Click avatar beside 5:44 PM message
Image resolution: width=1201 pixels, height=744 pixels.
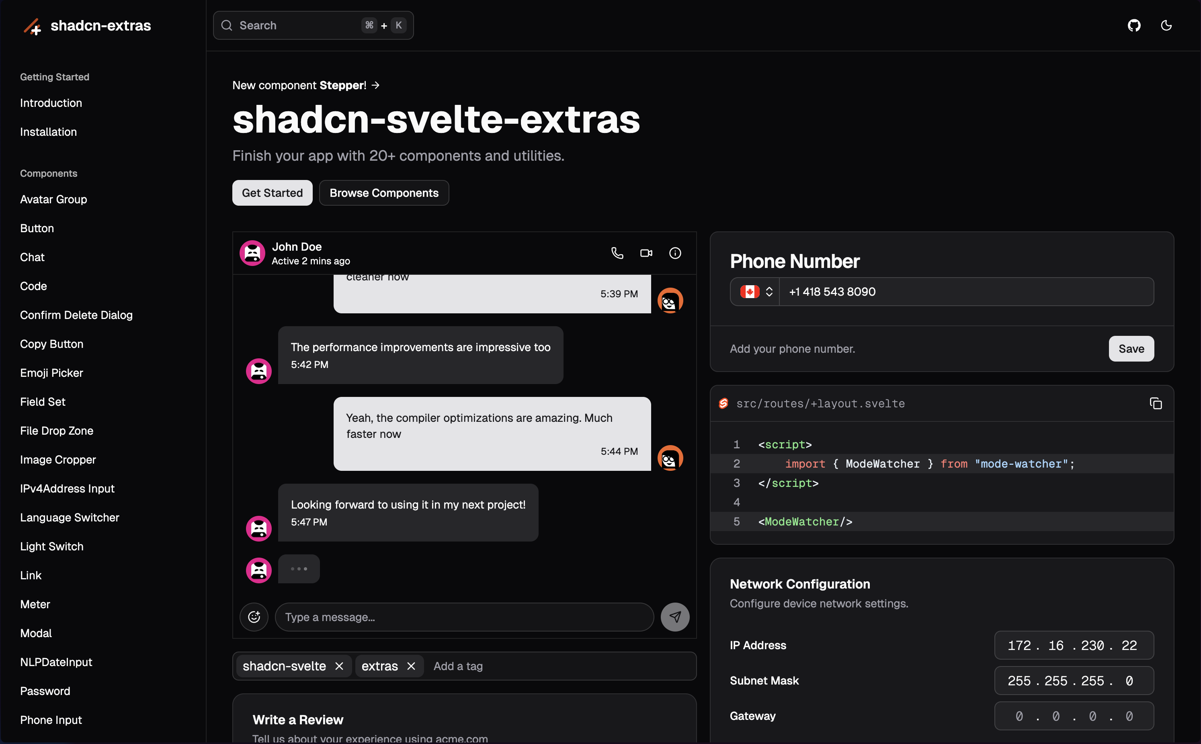tap(670, 458)
